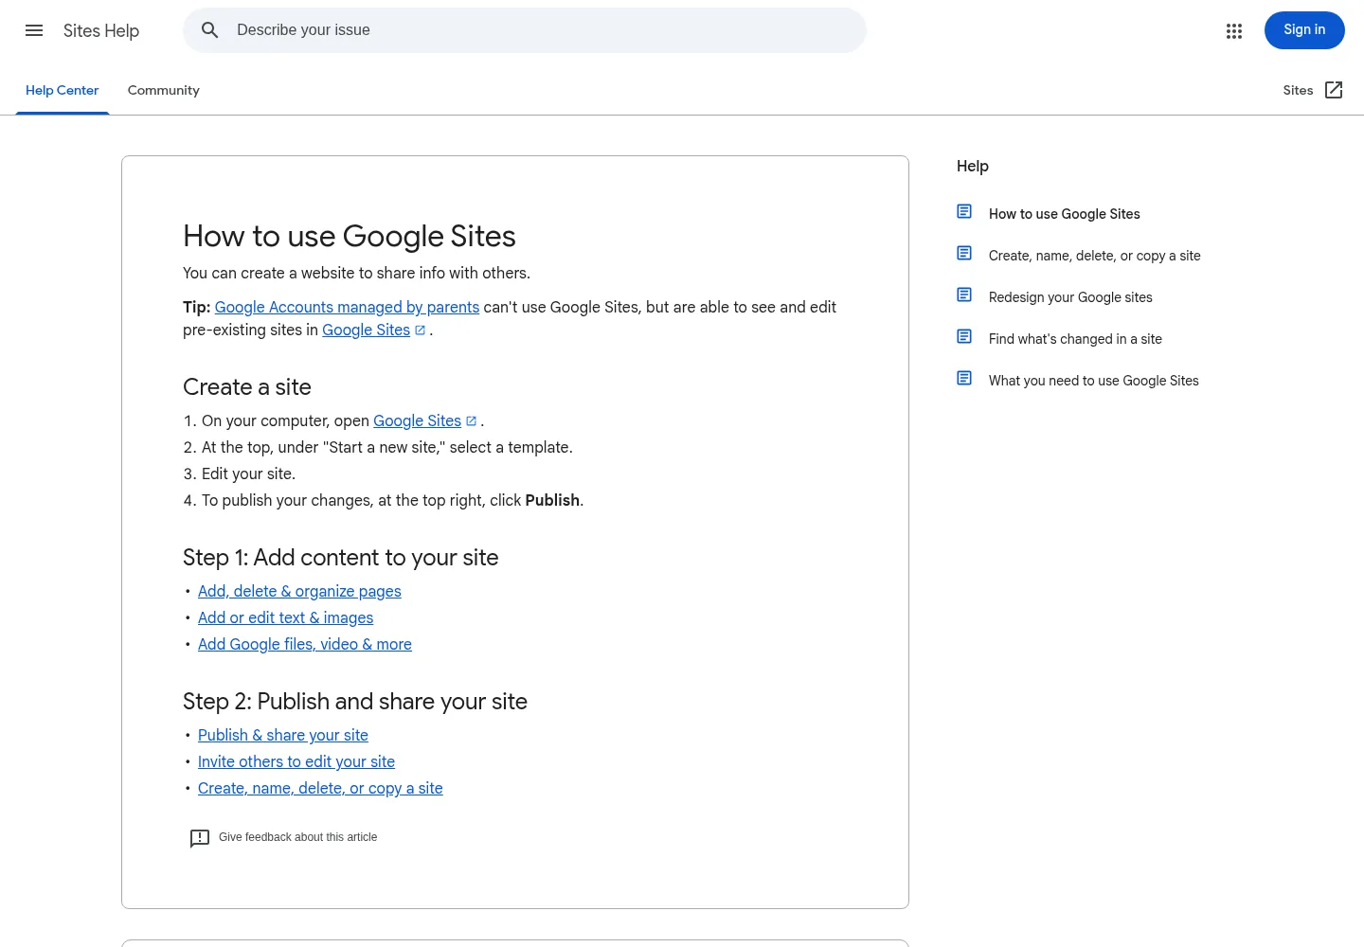Click the Sign in button
The width and height of the screenshot is (1364, 947).
[1304, 30]
